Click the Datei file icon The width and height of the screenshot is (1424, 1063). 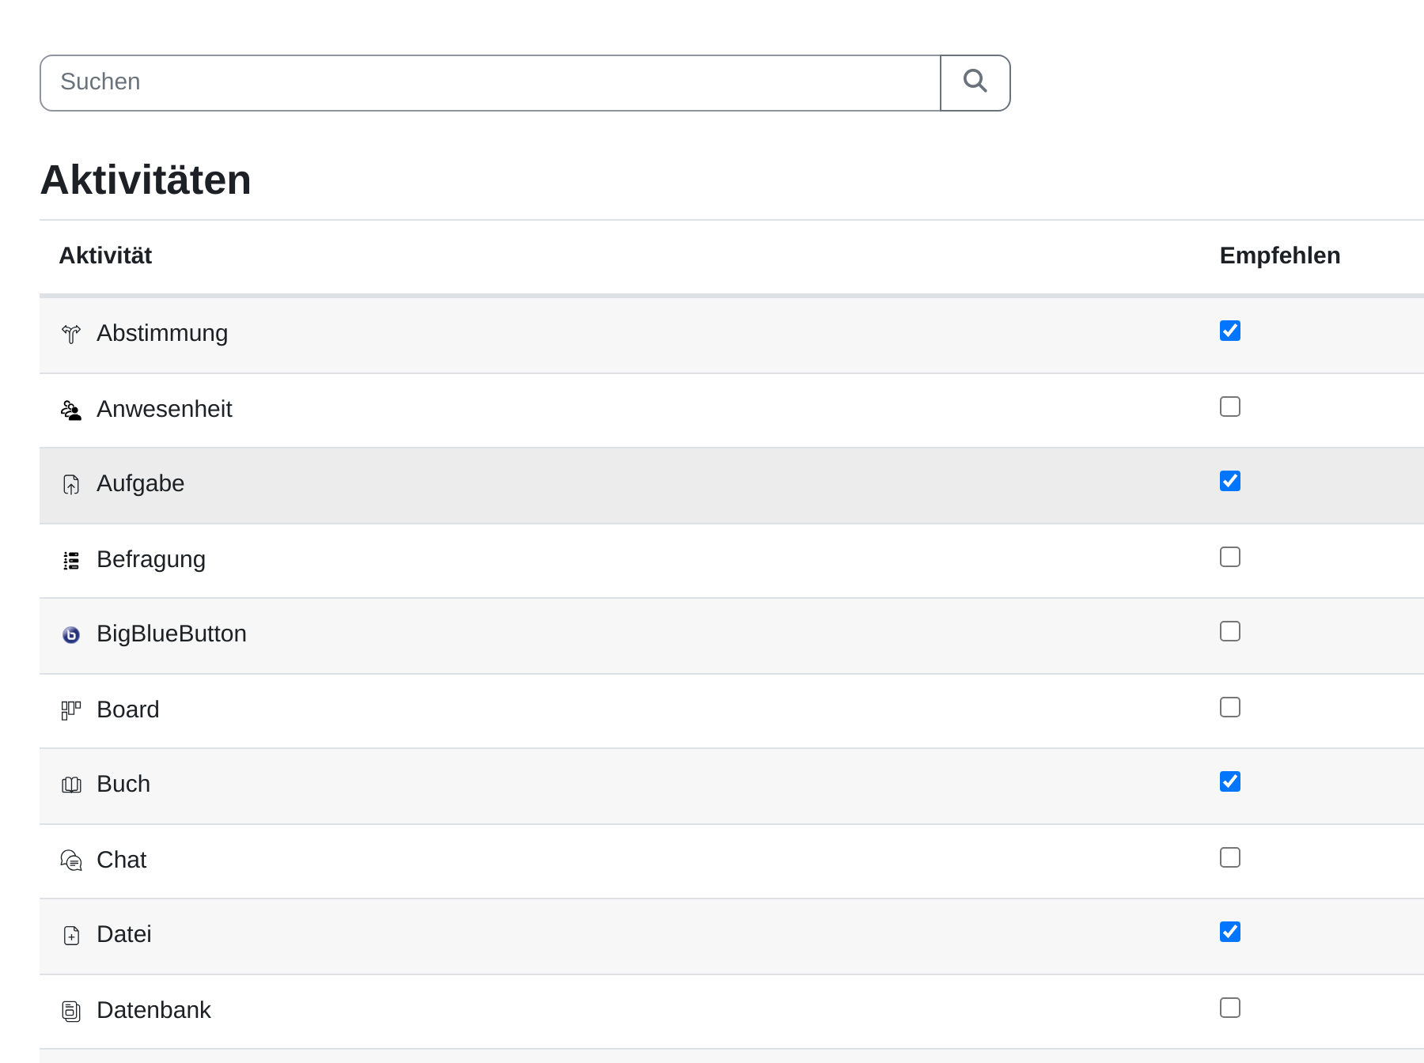pyautogui.click(x=71, y=935)
